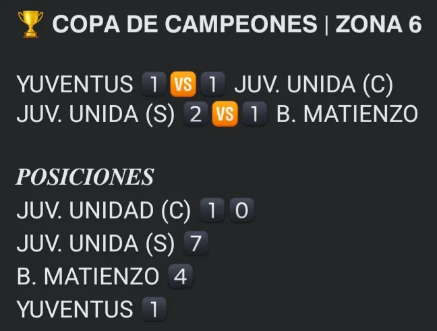Click the keycap 1 score right of YUVENTUS in the match row
This screenshot has height=331, width=437.
coord(153,86)
